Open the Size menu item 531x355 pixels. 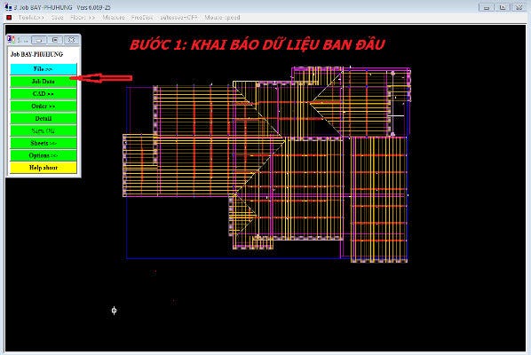[x=57, y=17]
